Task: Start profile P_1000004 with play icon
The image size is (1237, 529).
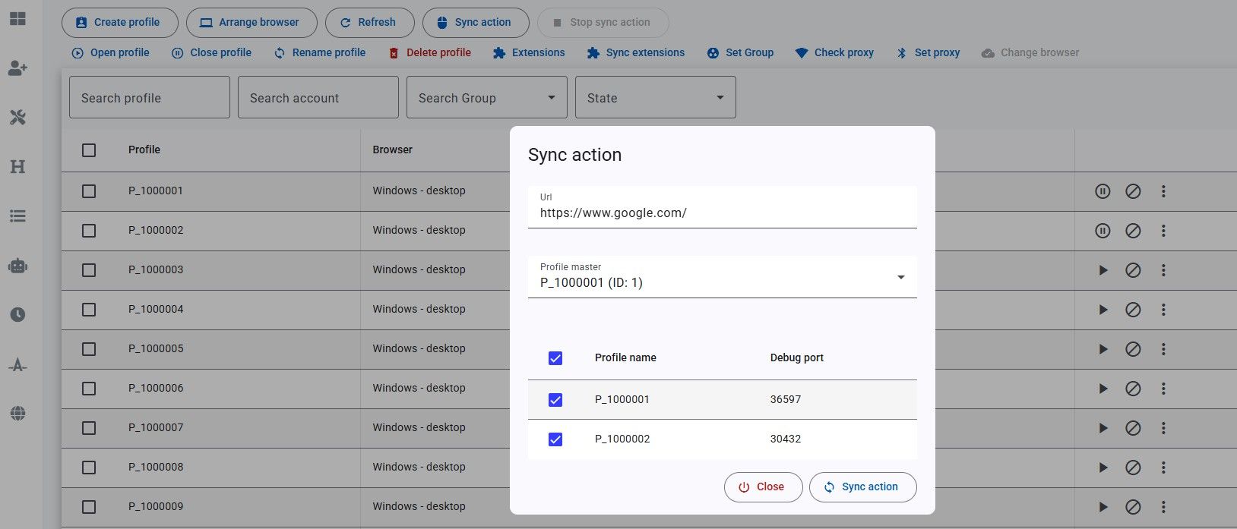Action: click(1103, 310)
